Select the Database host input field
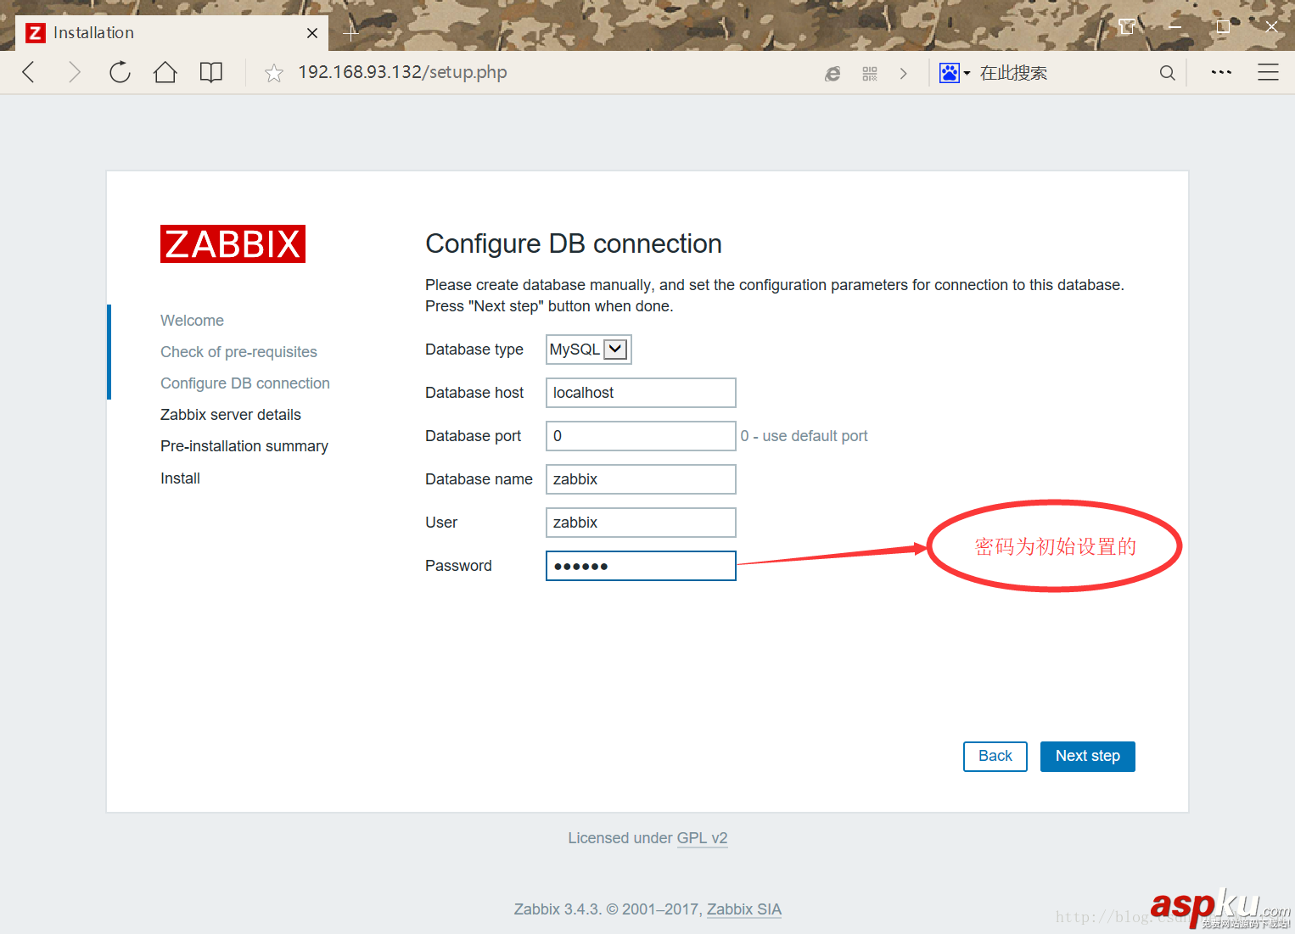Image resolution: width=1295 pixels, height=934 pixels. 640,392
